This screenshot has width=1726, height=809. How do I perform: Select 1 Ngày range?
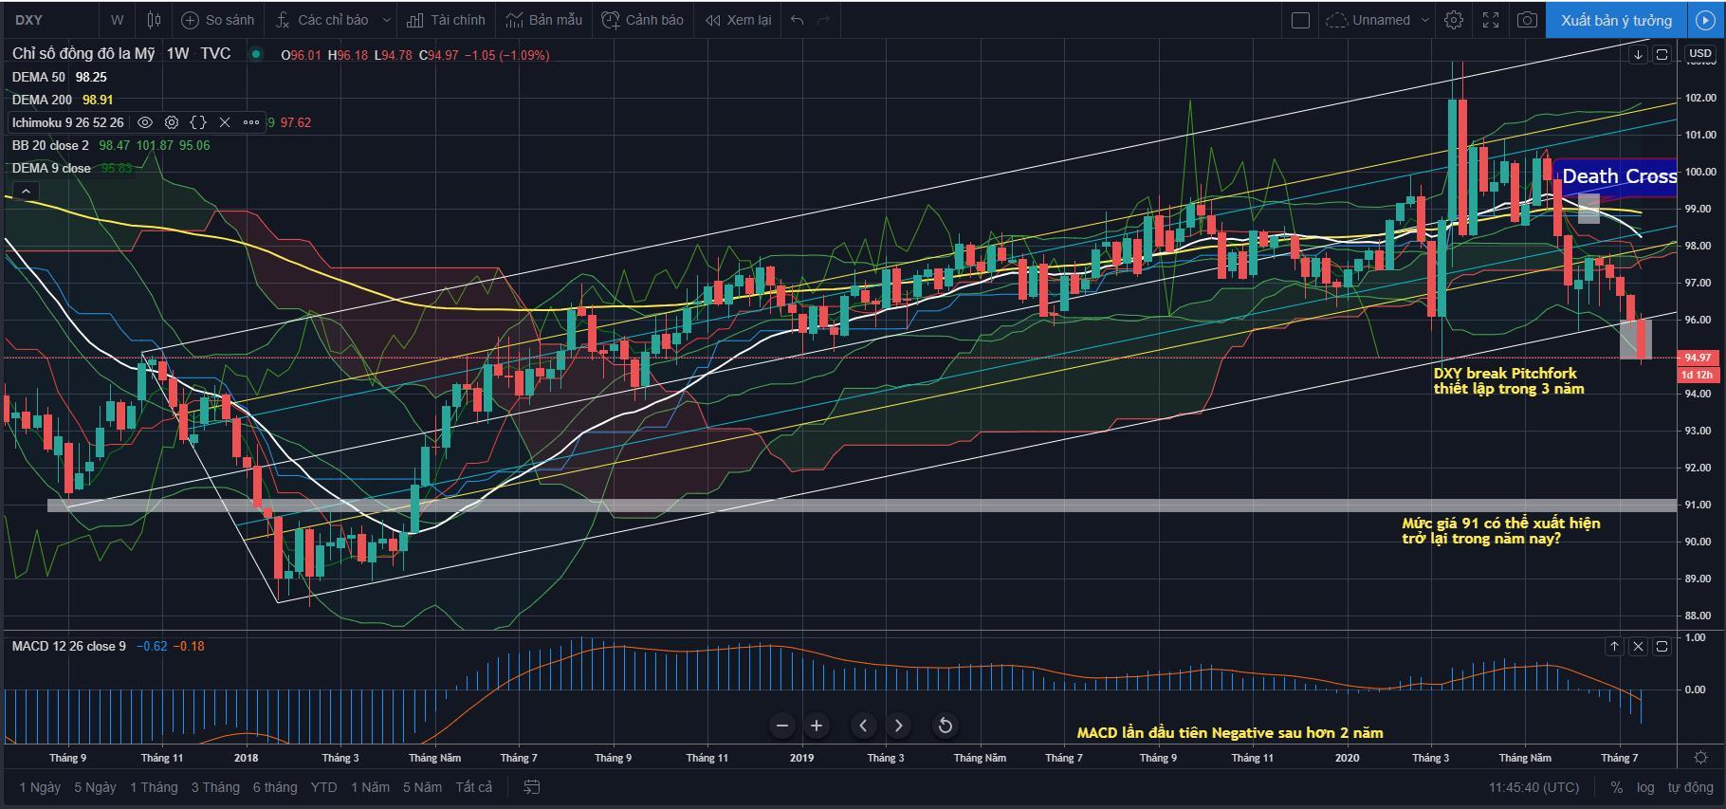click(x=40, y=787)
